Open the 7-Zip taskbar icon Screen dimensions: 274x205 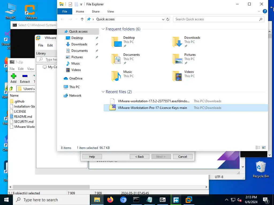(x=162, y=200)
